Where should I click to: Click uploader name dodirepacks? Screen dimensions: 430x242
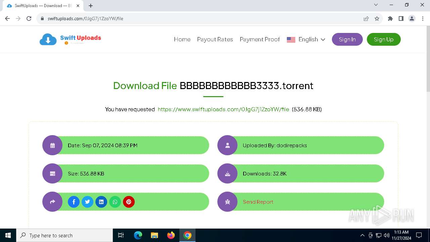click(292, 145)
